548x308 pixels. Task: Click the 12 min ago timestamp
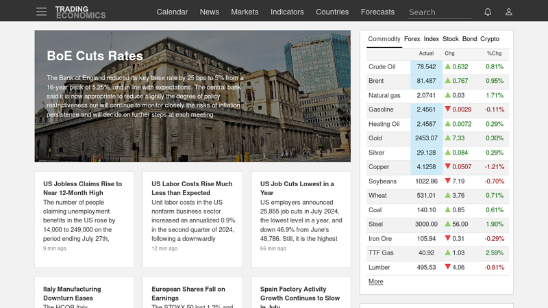click(164, 248)
